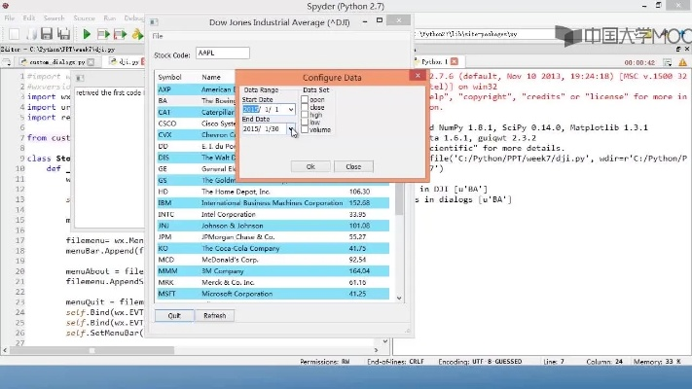
Task: Open the console options menu icon
Action: pos(668,62)
